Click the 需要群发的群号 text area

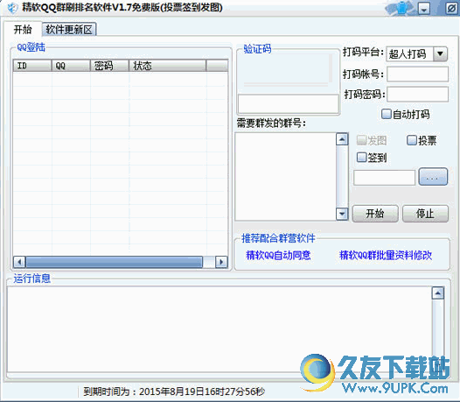coord(285,176)
